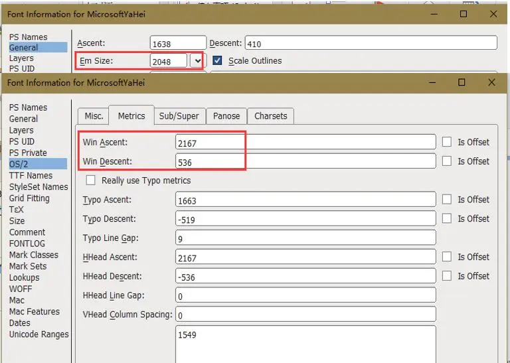The width and height of the screenshot is (510, 363).
Task: Switch to the Charsets tab
Action: pos(271,116)
